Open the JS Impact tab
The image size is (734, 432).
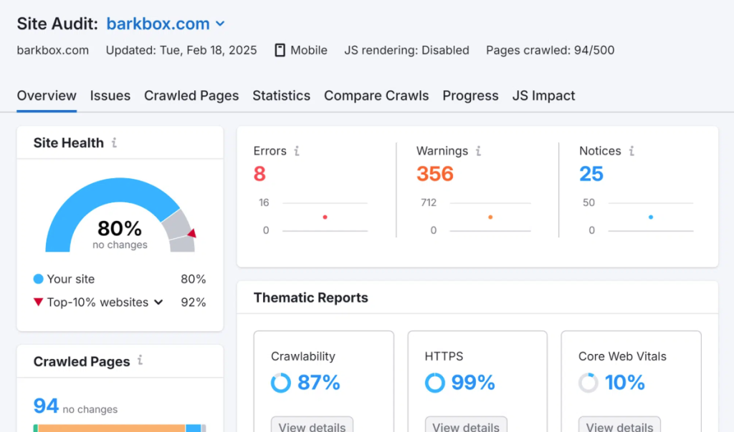[544, 95]
